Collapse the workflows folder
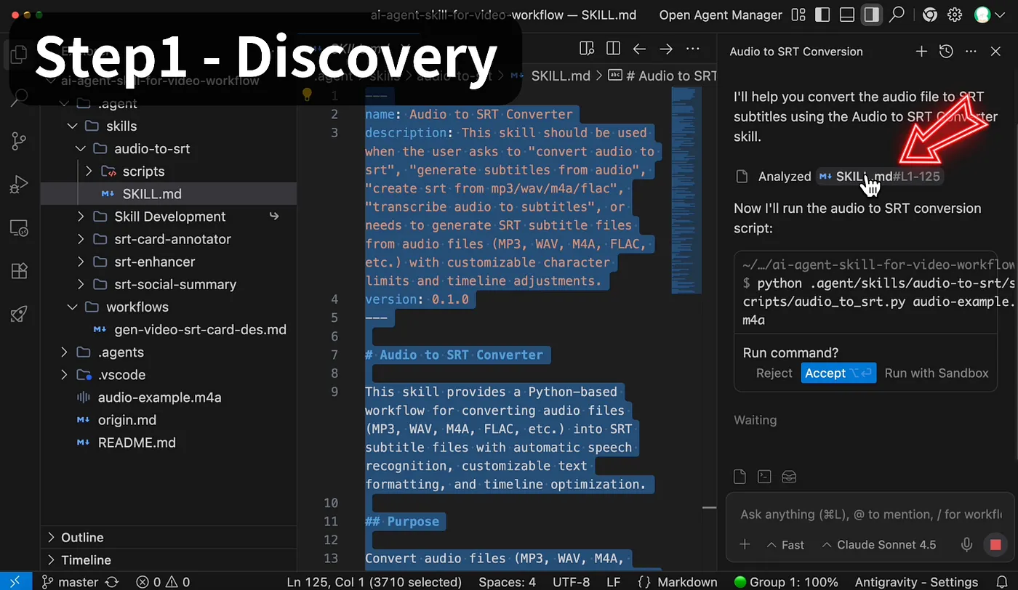The image size is (1018, 590). click(x=73, y=307)
